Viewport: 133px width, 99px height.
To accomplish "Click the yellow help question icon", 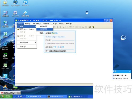I will point(93,27).
